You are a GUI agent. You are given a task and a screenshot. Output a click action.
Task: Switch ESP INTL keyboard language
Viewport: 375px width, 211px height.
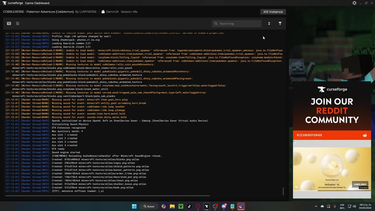342,206
